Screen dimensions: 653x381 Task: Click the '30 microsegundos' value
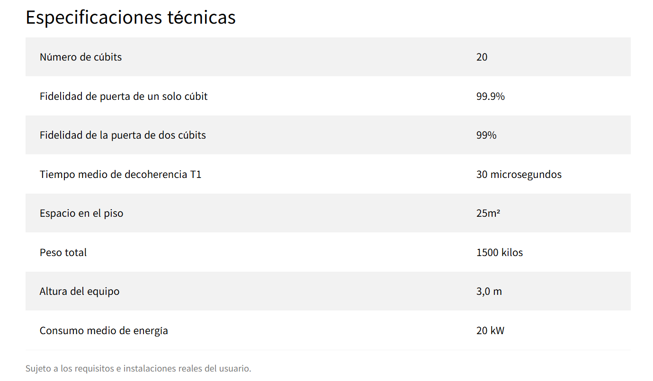coord(519,175)
